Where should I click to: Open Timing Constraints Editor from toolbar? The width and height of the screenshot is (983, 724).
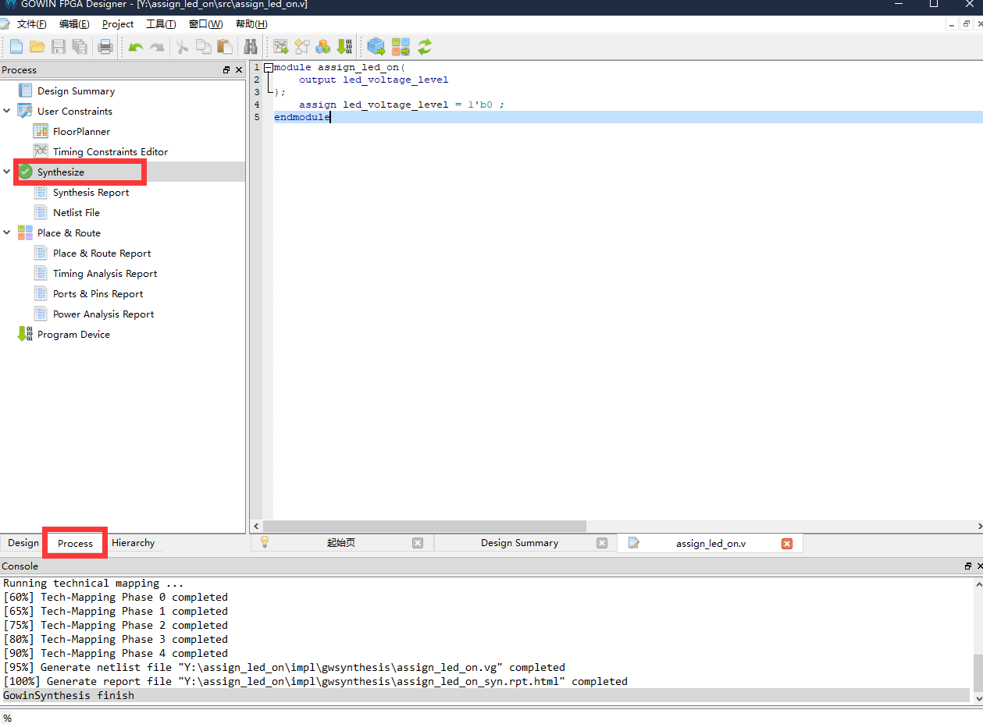point(281,47)
